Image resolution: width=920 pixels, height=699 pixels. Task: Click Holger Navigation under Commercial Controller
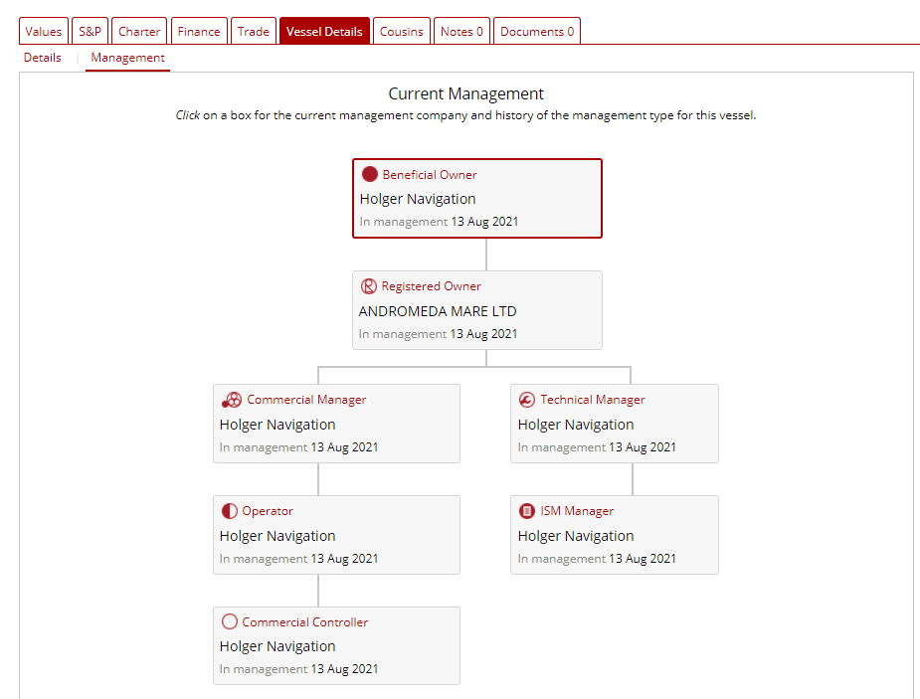point(277,647)
